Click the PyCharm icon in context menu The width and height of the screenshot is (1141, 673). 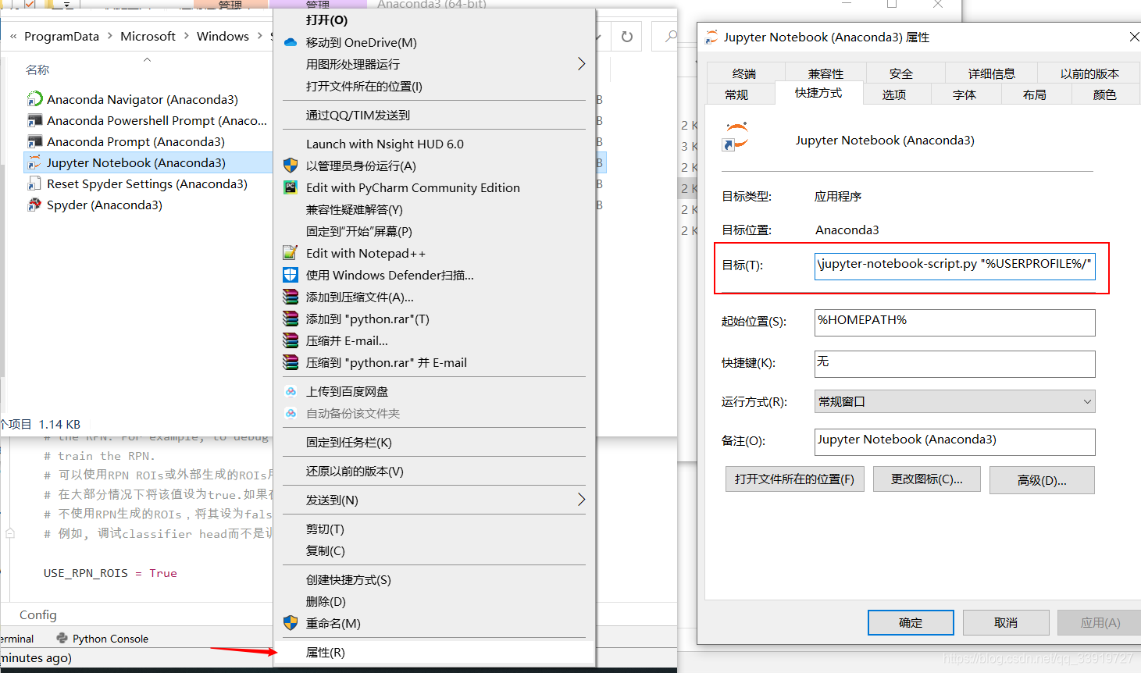(291, 187)
